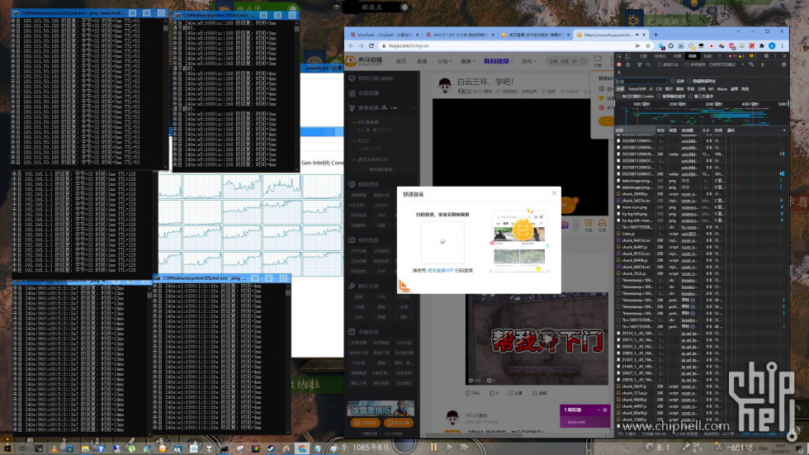
Task: Select Win10 13代 大小核 browser tab
Action: tap(459, 35)
